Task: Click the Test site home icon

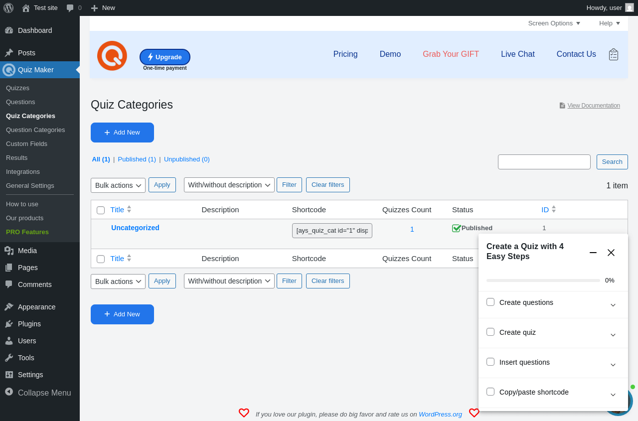Action: [26, 8]
